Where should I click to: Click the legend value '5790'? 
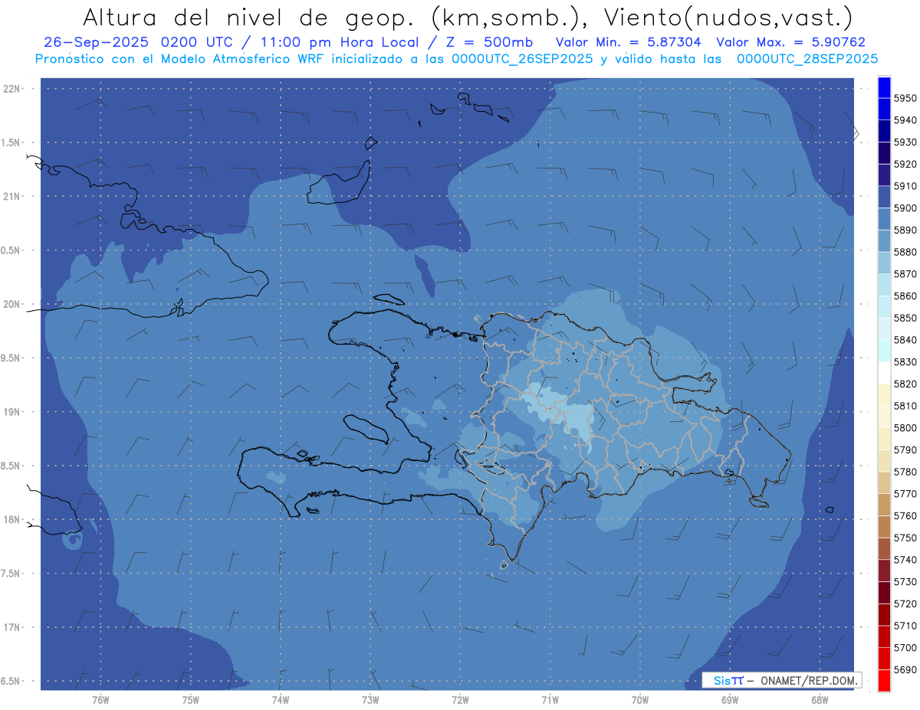click(905, 450)
